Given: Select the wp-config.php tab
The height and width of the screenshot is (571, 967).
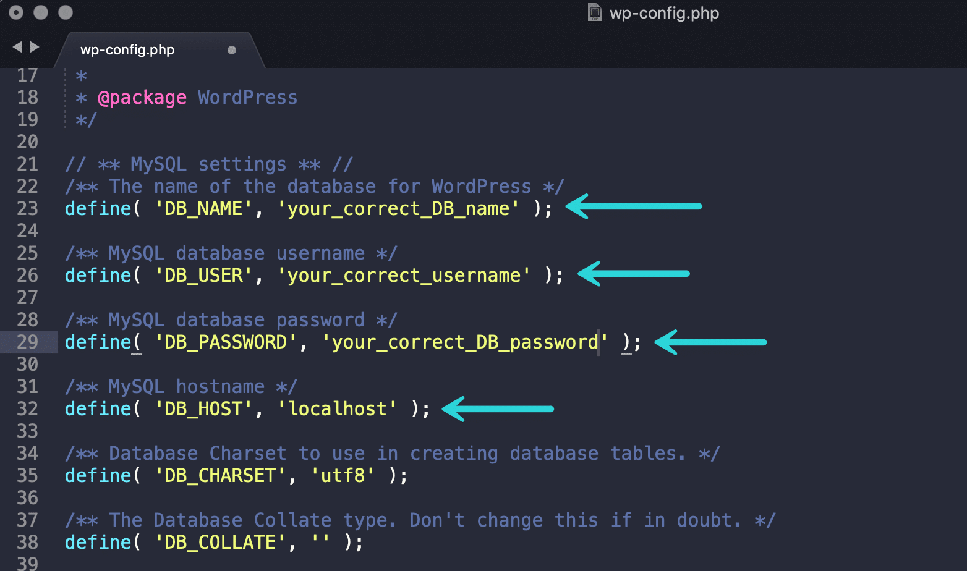Looking at the screenshot, I should 127,50.
